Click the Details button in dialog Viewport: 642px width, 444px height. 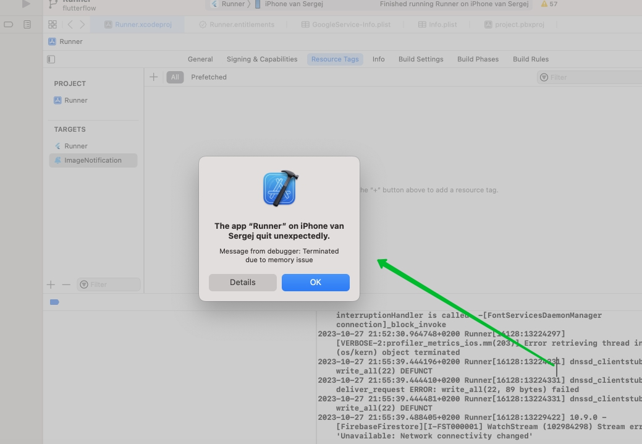click(x=242, y=283)
